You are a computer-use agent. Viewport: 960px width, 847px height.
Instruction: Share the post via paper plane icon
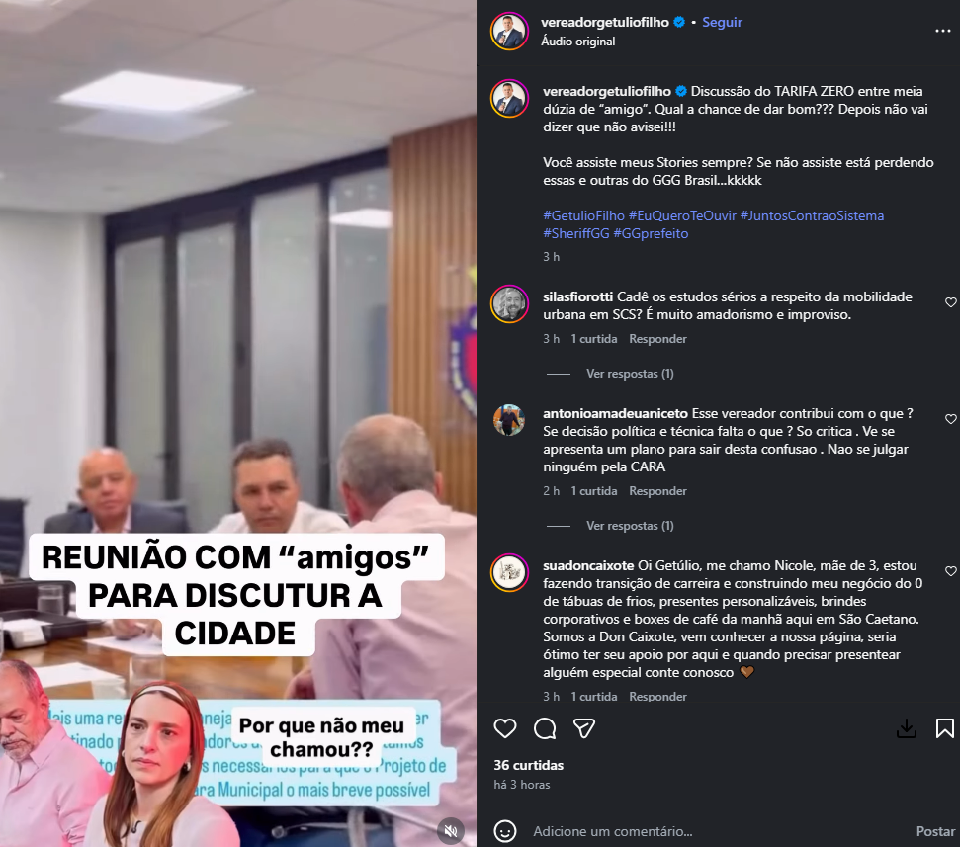[584, 728]
